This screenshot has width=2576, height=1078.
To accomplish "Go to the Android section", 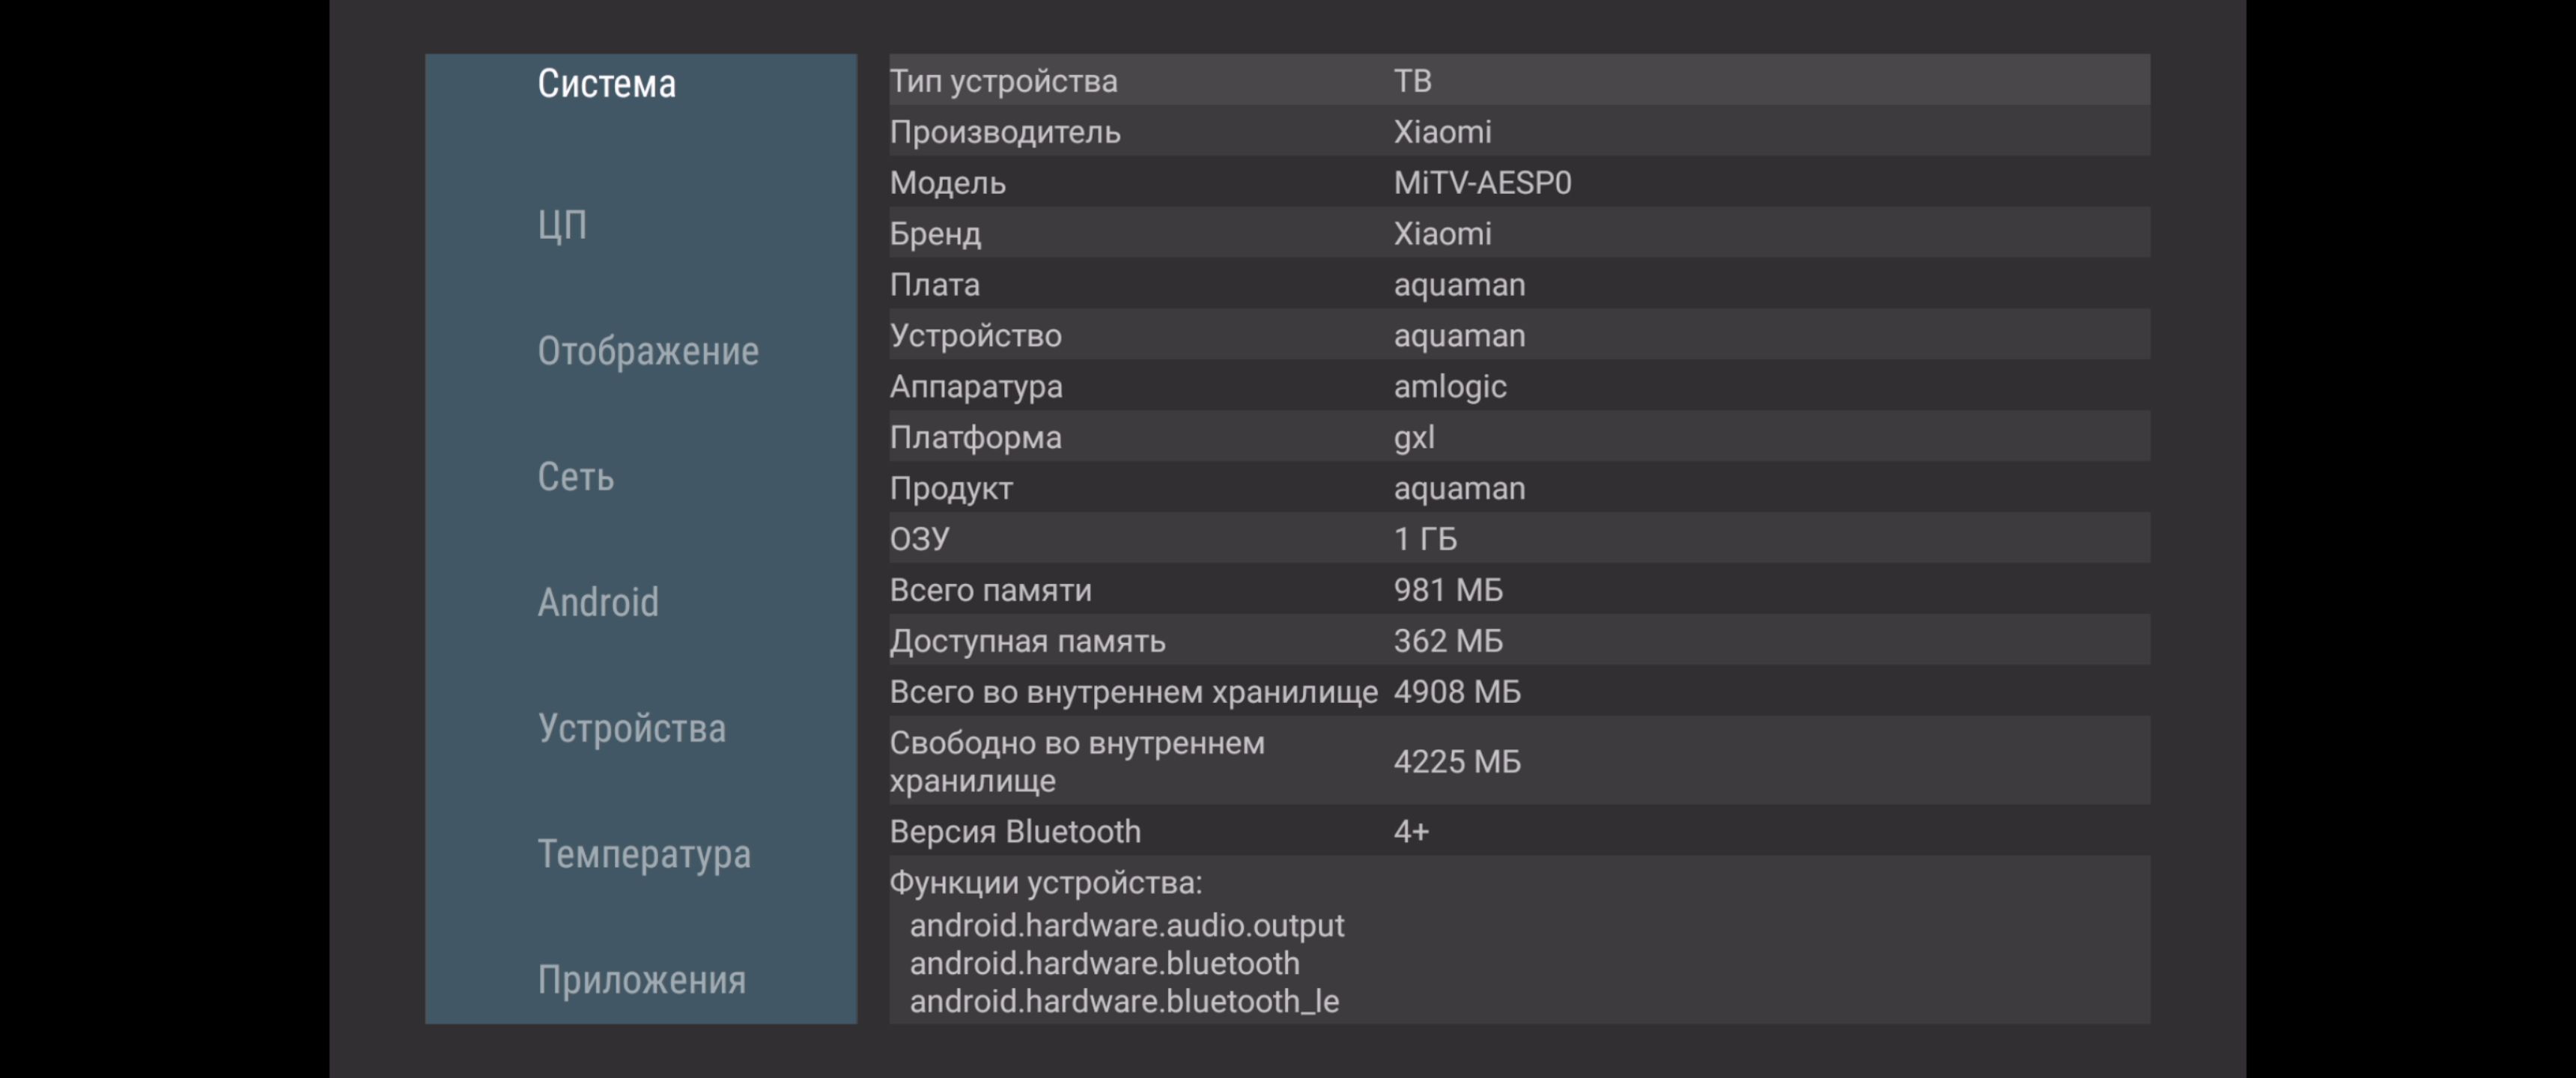I will 598,603.
